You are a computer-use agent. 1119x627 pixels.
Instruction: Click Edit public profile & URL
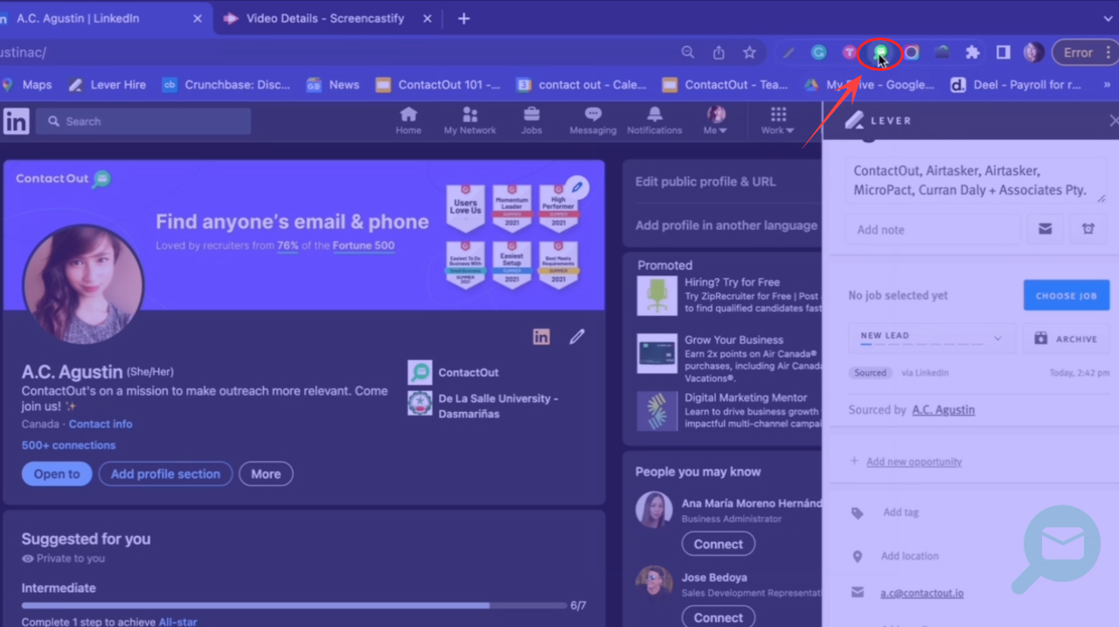pos(705,182)
